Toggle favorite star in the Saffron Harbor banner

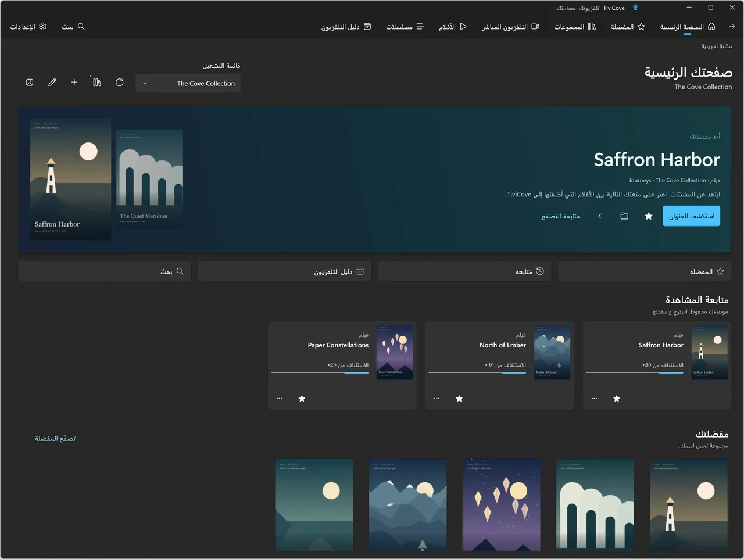tap(649, 216)
